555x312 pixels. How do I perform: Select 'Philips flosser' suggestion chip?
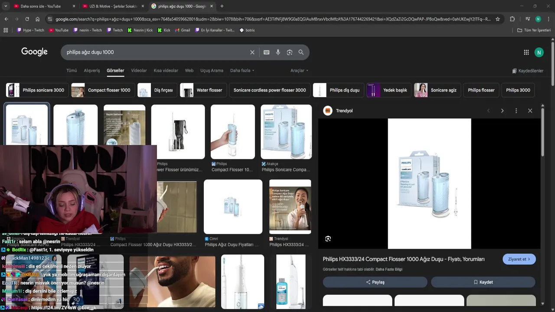point(481,90)
